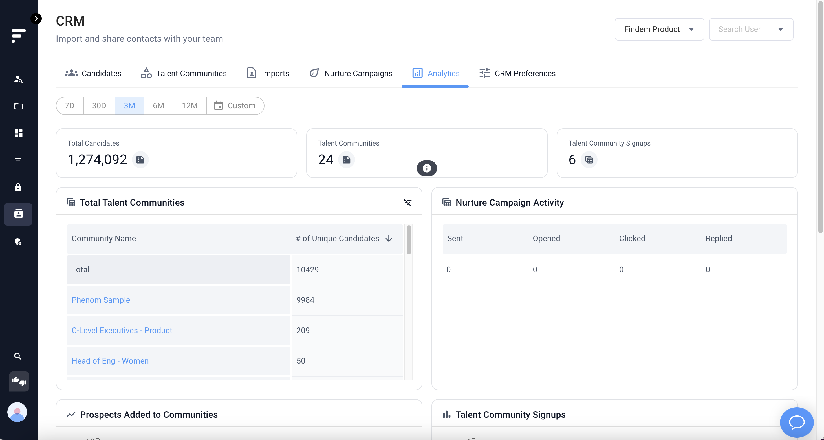The image size is (824, 440).
Task: Click the Findem logo in sidebar
Action: tap(19, 36)
